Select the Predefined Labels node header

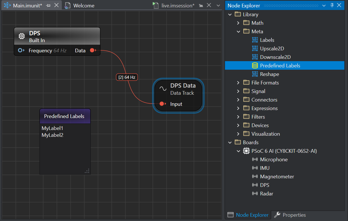[x=65, y=116]
